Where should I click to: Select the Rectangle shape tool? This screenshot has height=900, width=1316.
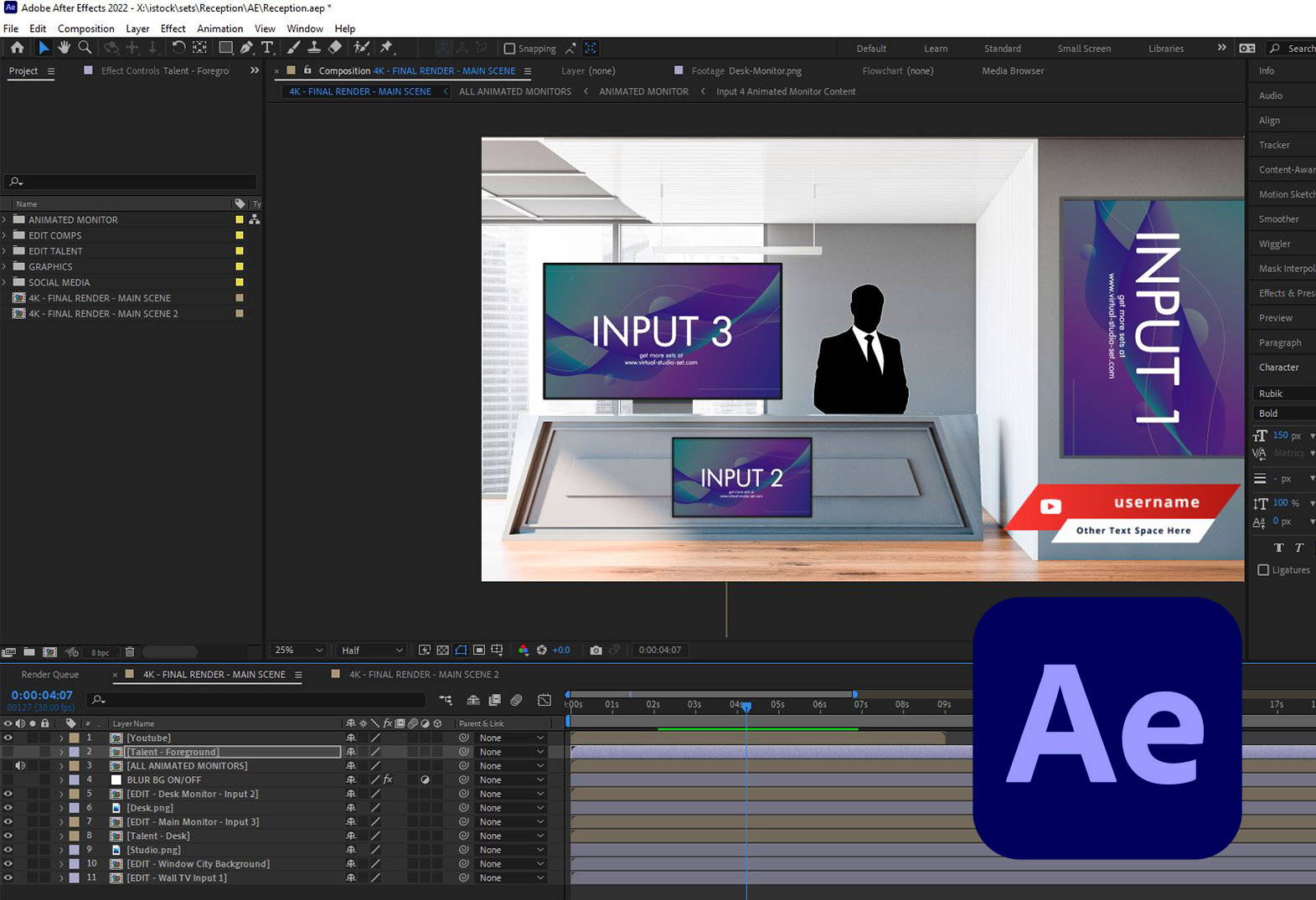click(x=226, y=48)
